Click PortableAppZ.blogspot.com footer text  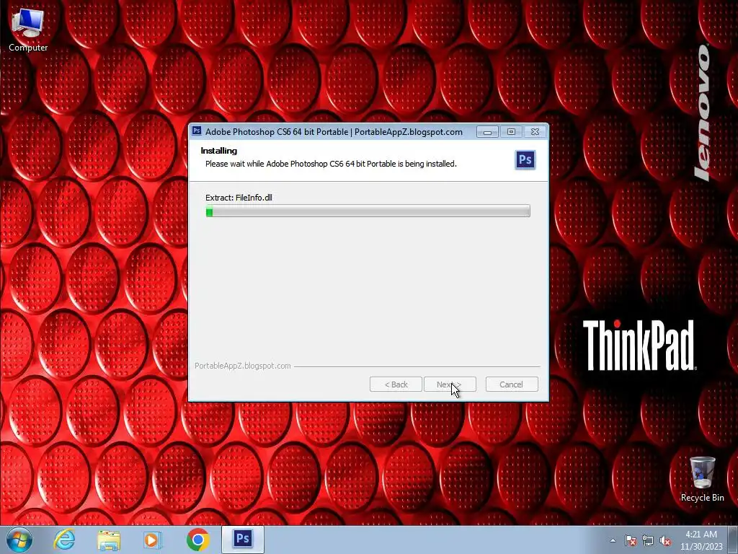242,366
